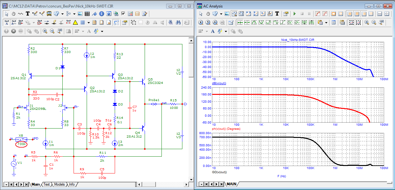395x190 pixels.
Task: Click the yellow triangle icon in schematic toolbar
Action: tap(75, 22)
